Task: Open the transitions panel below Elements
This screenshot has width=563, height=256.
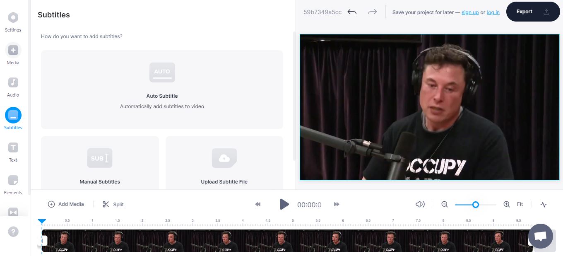Action: (13, 212)
